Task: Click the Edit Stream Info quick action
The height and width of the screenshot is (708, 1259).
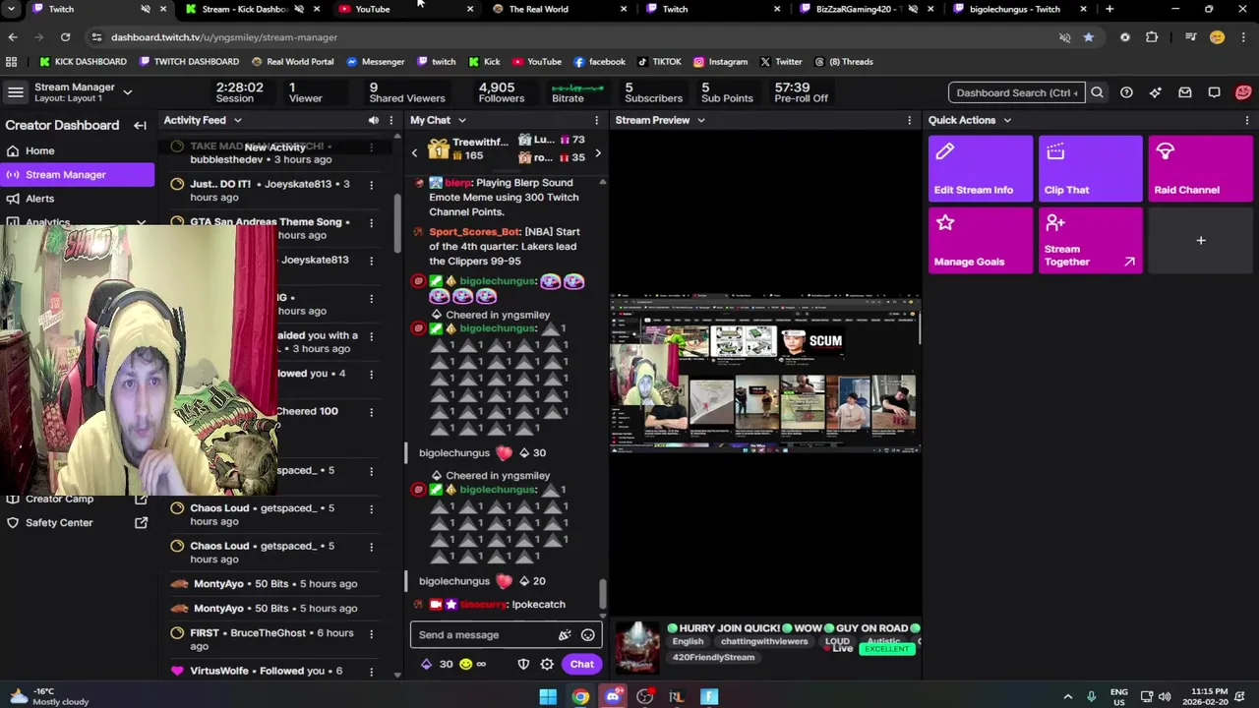Action: [x=980, y=169]
